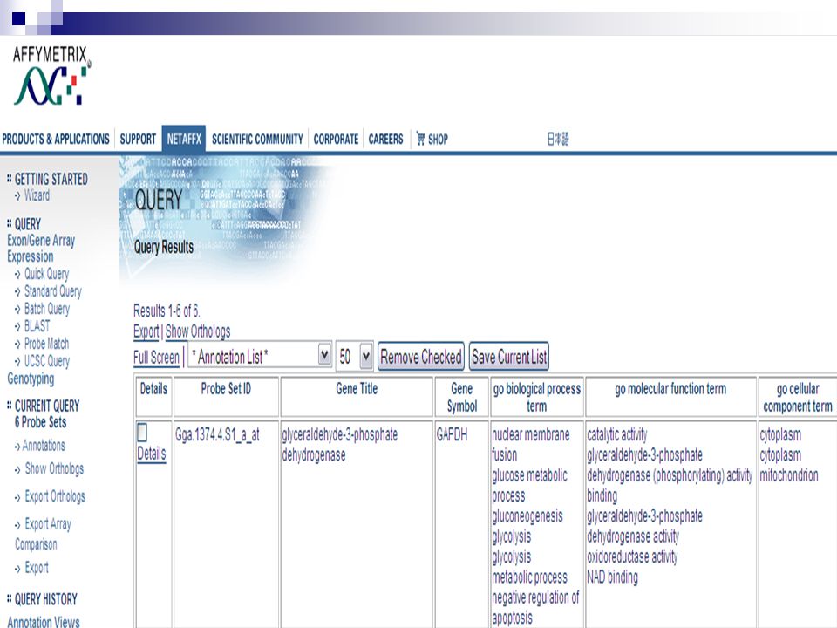Viewport: 837px width, 628px height.
Task: Open UCSC Query in sidebar
Action: 47,361
